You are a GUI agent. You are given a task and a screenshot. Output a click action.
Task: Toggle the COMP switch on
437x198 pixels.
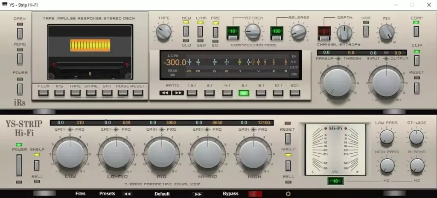pos(417,31)
